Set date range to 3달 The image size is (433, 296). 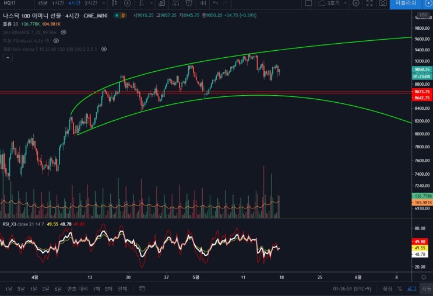45,289
